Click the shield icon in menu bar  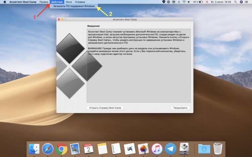point(163,2)
